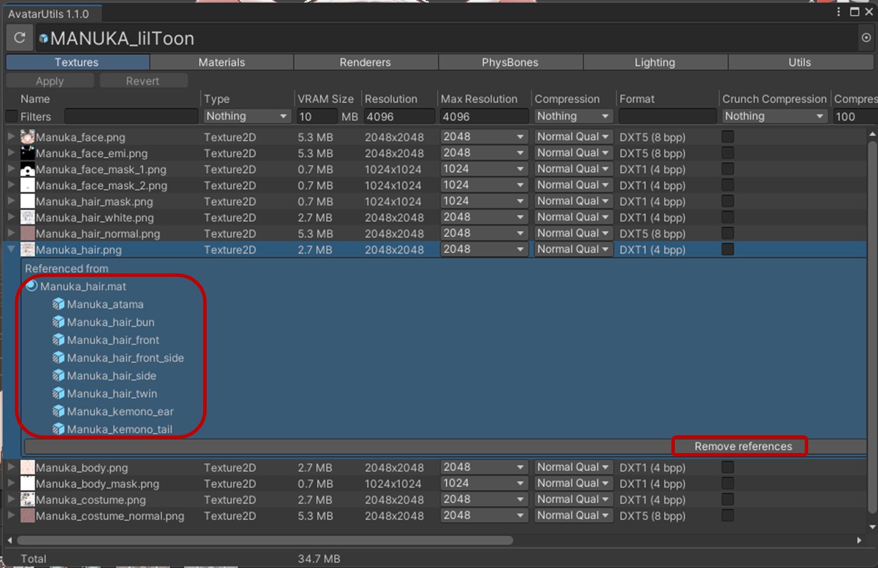Open the Type filter dropdown
The width and height of the screenshot is (878, 568).
pyautogui.click(x=246, y=116)
